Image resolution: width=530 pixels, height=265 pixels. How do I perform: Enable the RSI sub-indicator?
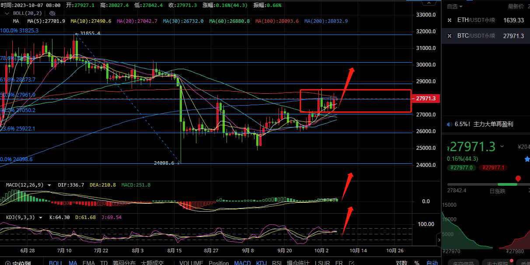pos(277,263)
